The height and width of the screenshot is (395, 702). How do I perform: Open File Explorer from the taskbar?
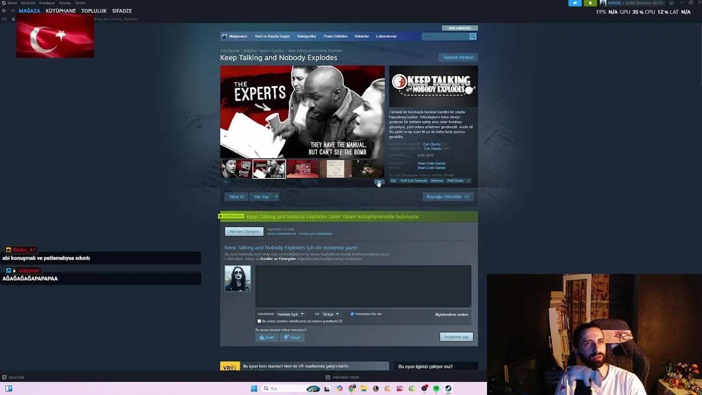click(364, 388)
